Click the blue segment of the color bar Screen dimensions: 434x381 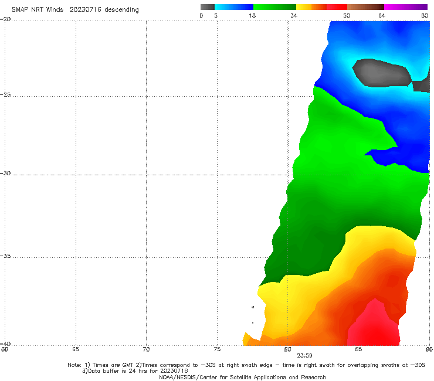[x=234, y=7]
